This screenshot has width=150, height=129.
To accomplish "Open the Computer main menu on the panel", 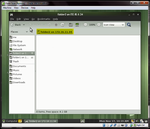I will (10, 121).
